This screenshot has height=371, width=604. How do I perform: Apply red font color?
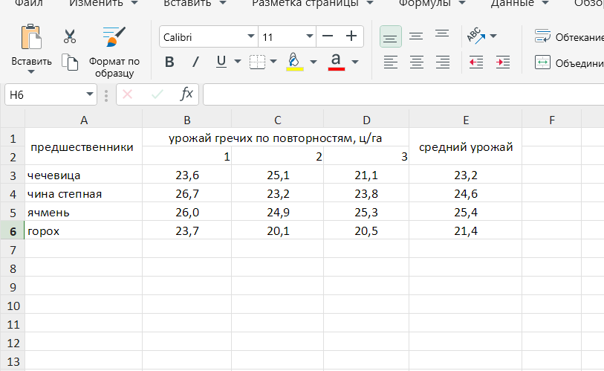click(x=337, y=62)
